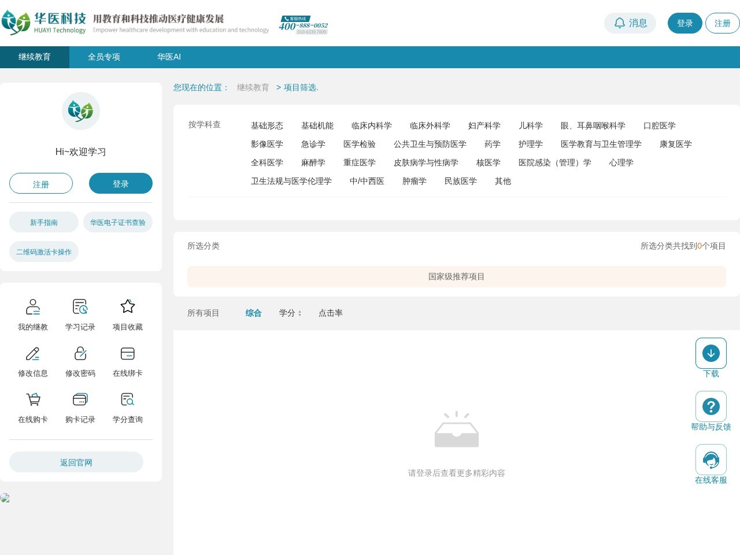Open 在线绑卡 card binding

tap(127, 360)
